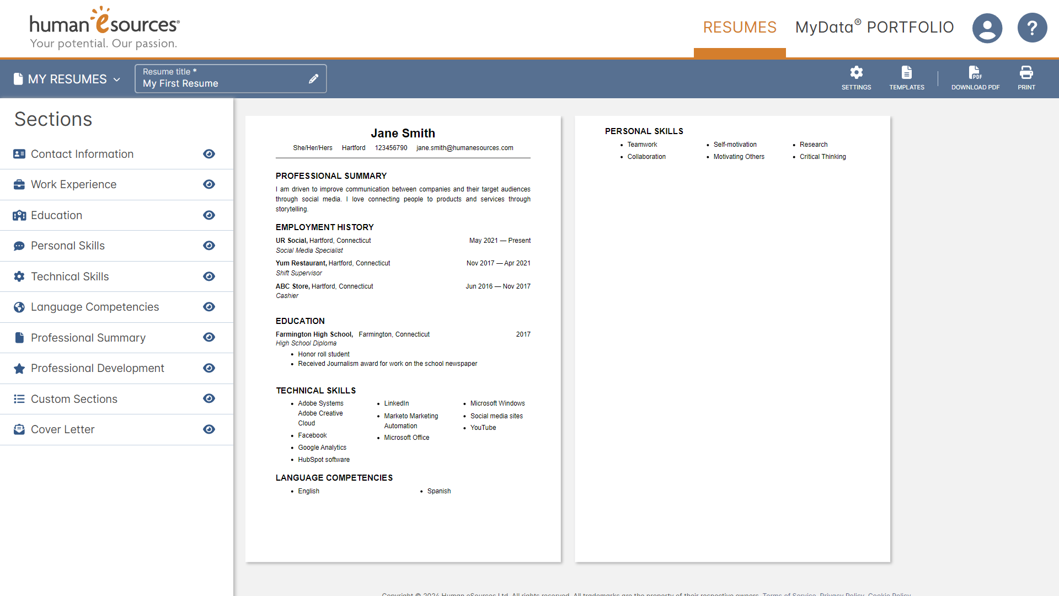Open Language Competencies section label
This screenshot has height=596, width=1059.
coord(95,307)
